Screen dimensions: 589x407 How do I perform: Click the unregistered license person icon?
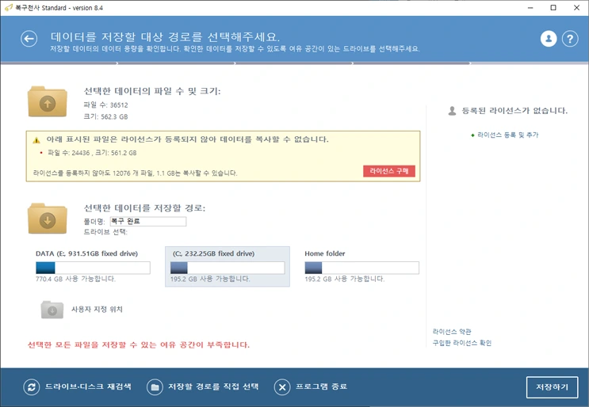point(453,111)
